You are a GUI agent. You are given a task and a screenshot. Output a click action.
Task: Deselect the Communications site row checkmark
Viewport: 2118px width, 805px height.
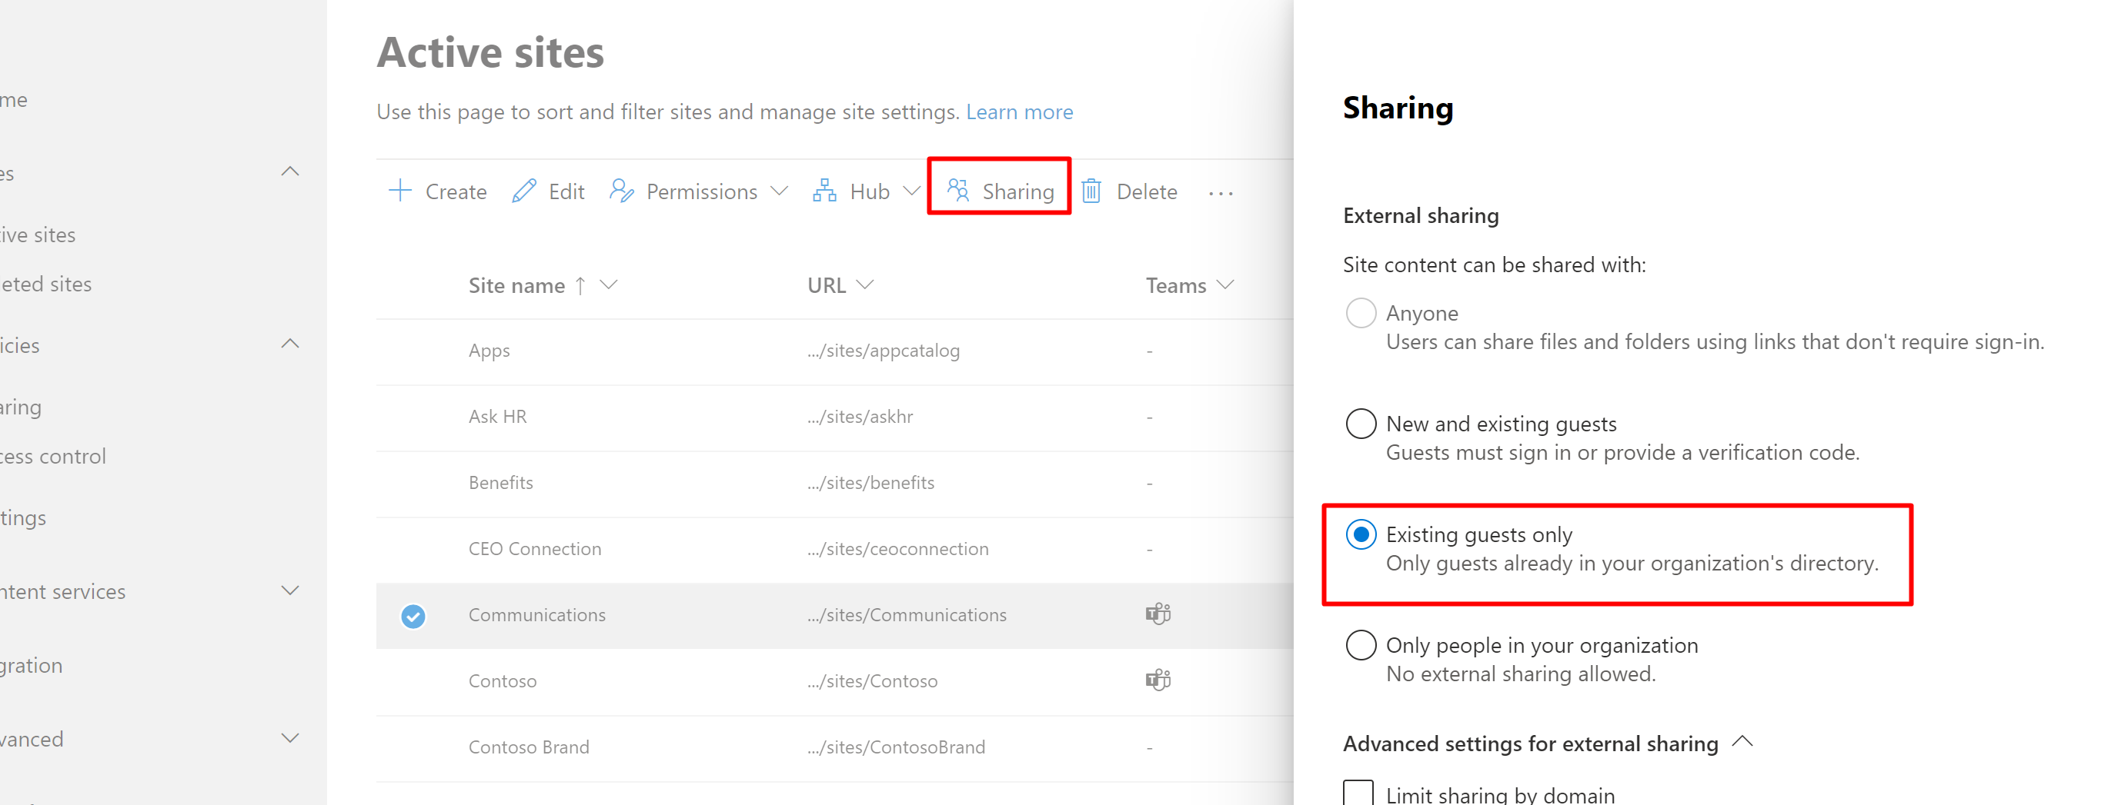(x=413, y=615)
